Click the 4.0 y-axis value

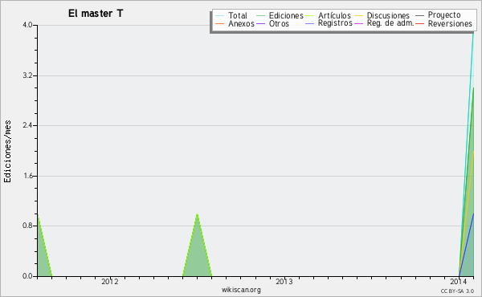tap(27, 25)
